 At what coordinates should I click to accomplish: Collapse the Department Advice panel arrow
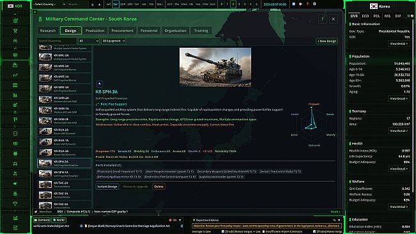339,220
